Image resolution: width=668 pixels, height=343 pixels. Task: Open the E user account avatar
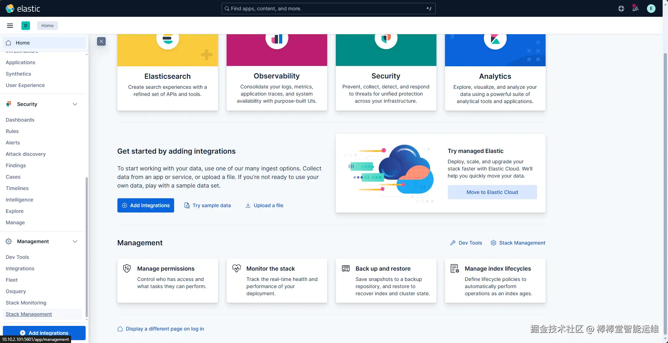(651, 9)
